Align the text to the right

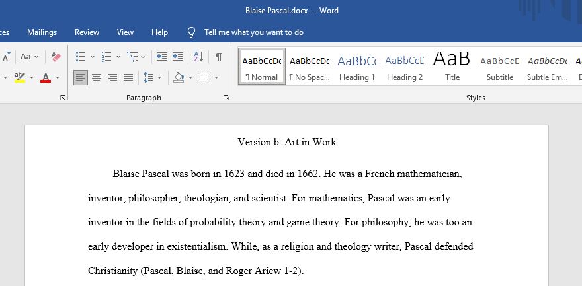(x=112, y=77)
